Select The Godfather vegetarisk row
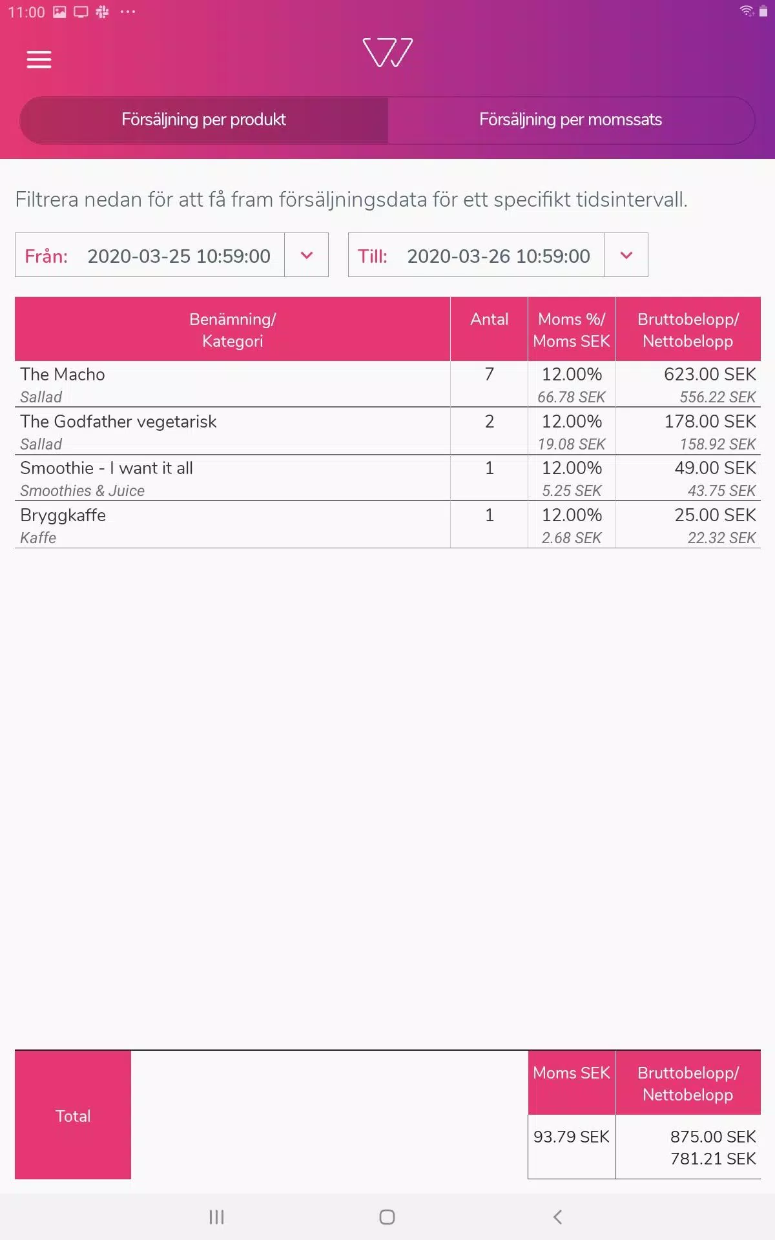This screenshot has height=1240, width=775. coord(387,431)
